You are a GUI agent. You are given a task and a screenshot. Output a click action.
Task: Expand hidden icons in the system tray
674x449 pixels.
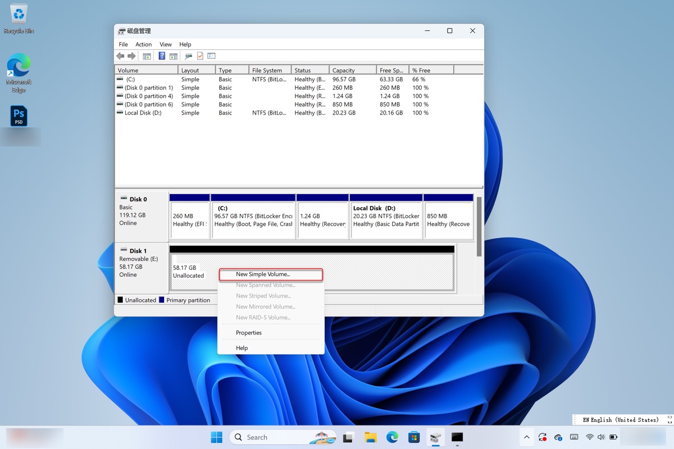(526, 437)
